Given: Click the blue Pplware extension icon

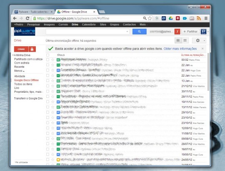Looking at the screenshot, I should pyautogui.click(x=164, y=18).
